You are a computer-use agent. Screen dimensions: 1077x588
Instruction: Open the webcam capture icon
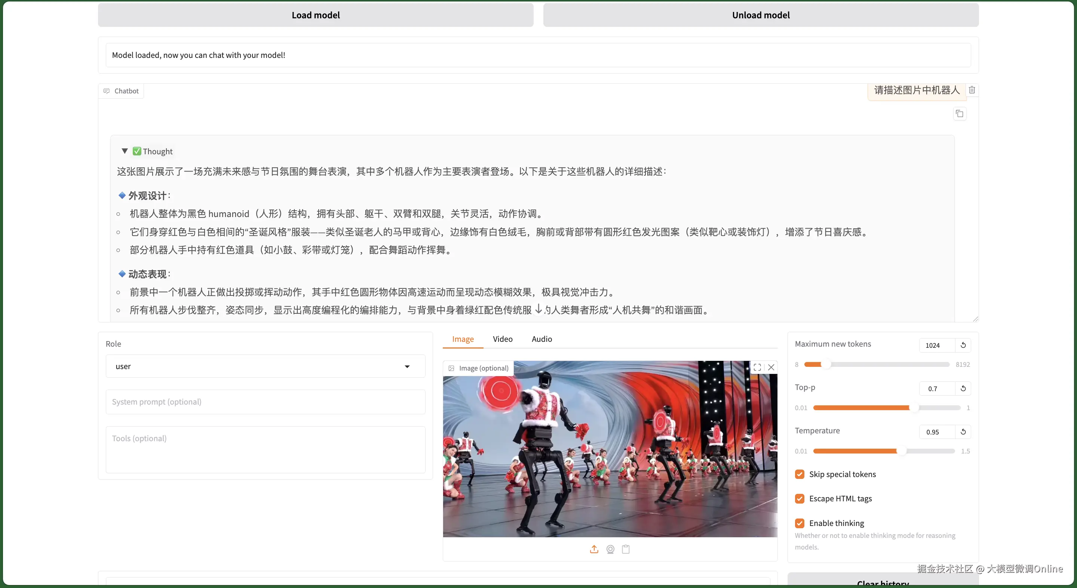click(610, 549)
